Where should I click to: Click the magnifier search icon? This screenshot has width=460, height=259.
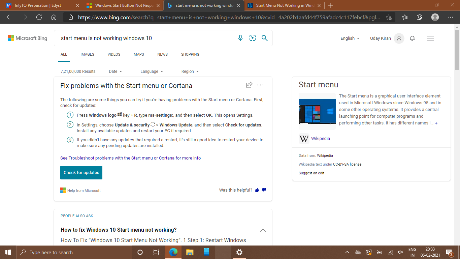(265, 38)
